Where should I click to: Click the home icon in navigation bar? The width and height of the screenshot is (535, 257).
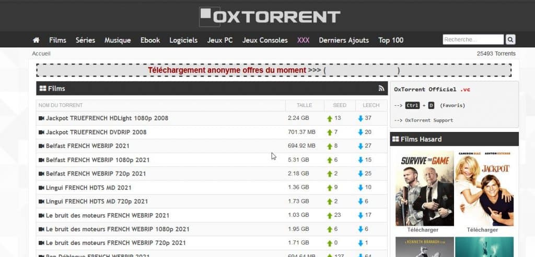pyautogui.click(x=36, y=40)
